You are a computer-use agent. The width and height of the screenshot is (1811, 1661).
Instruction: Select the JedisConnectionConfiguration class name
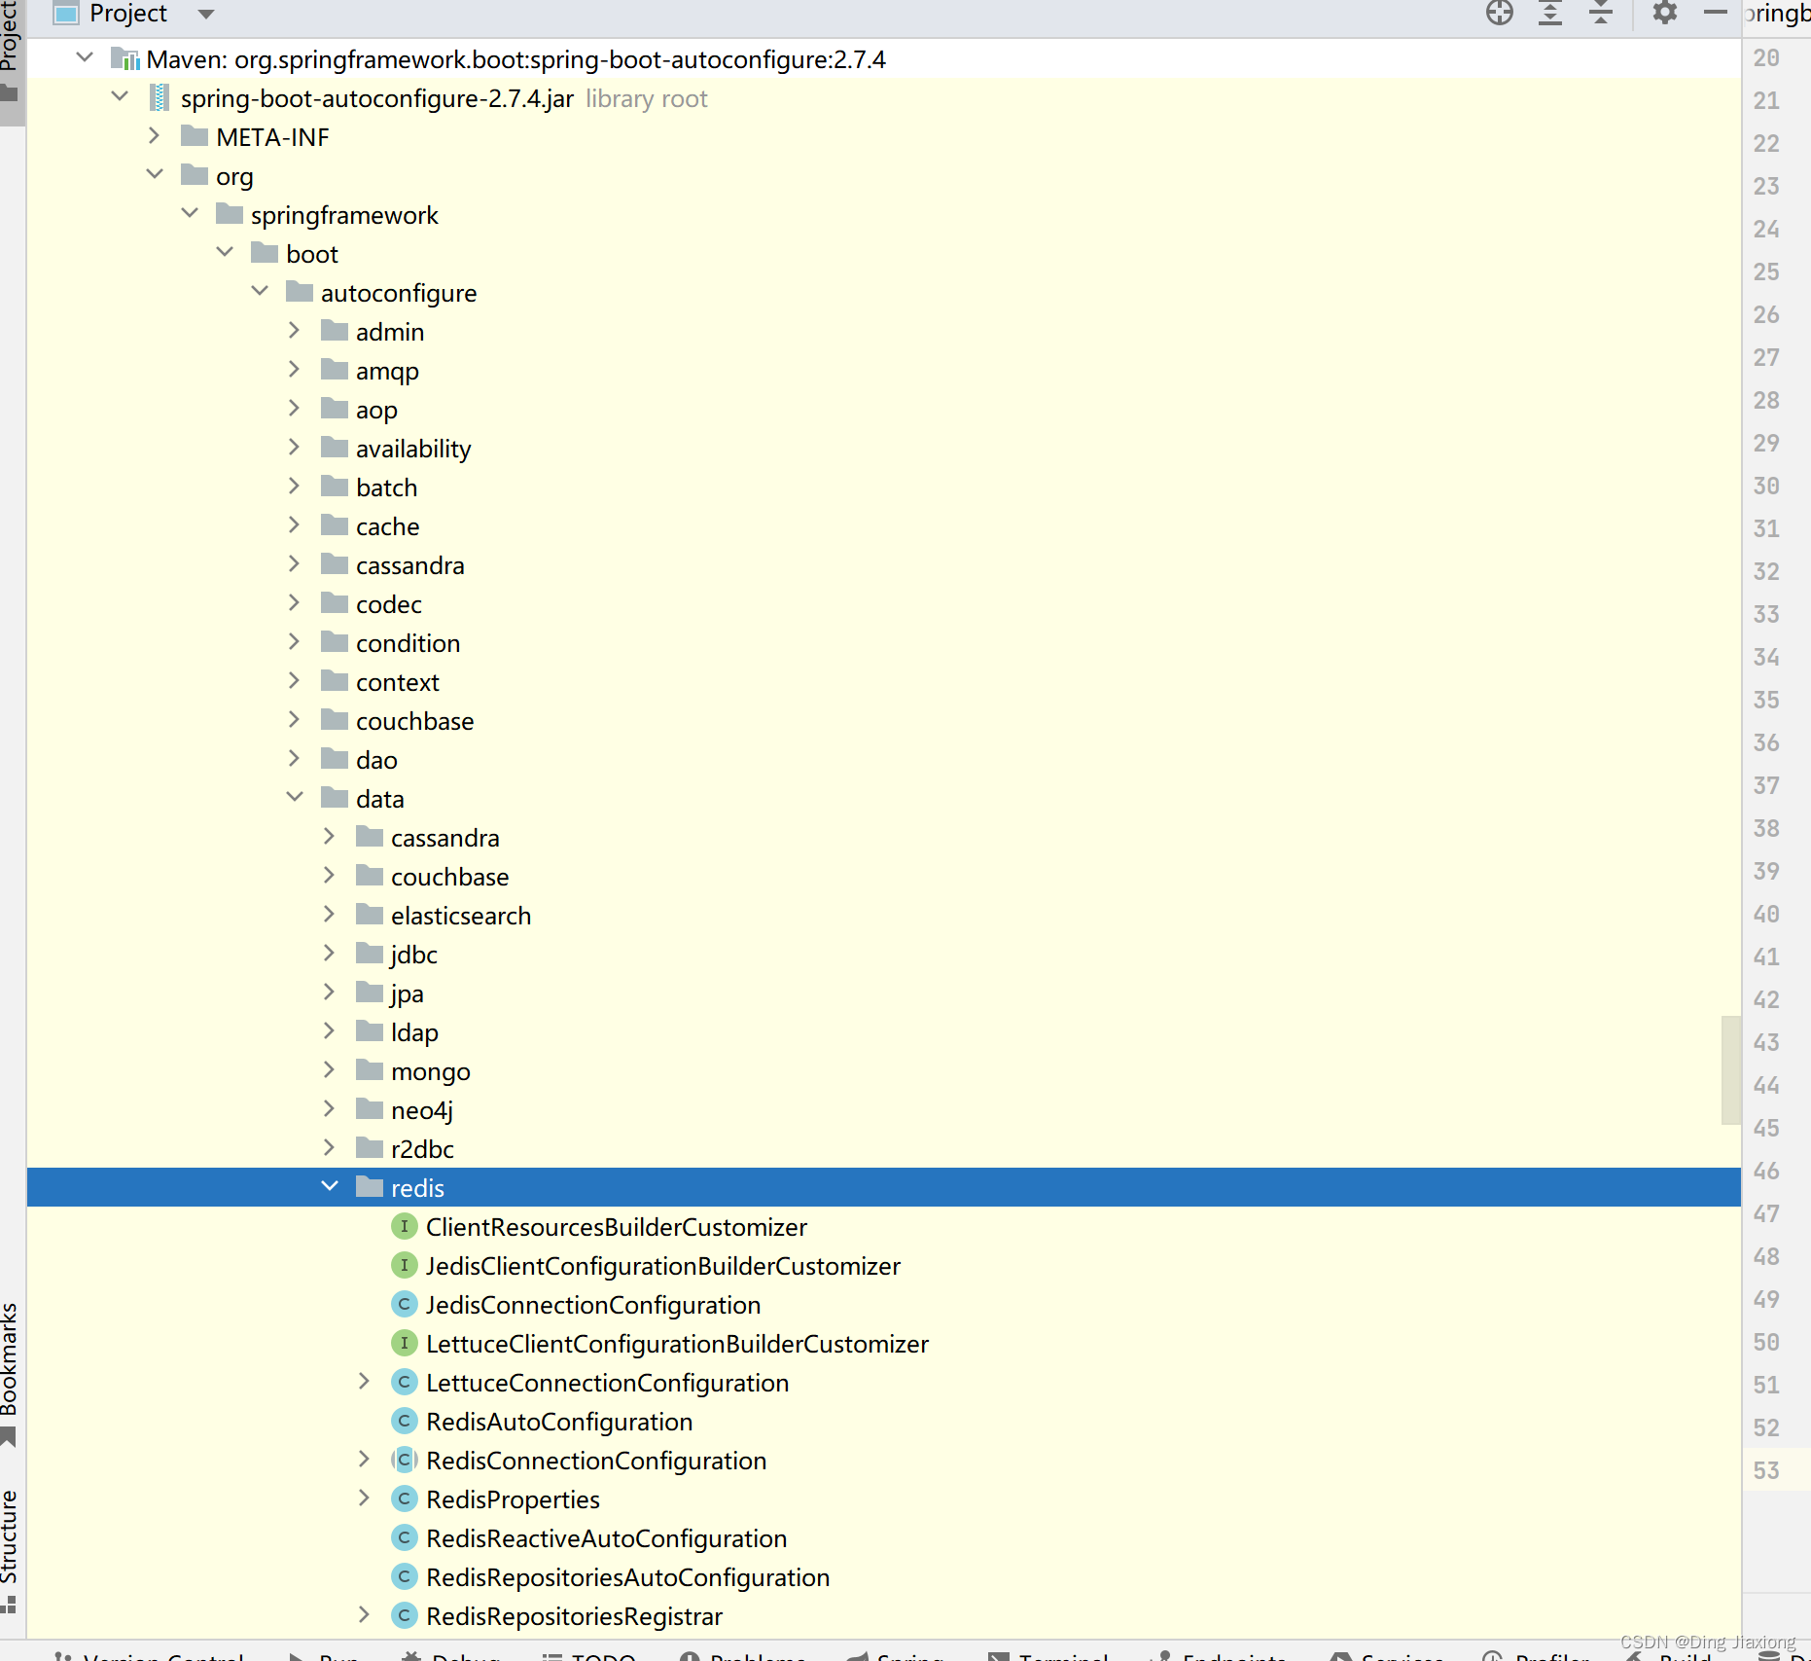593,1305
